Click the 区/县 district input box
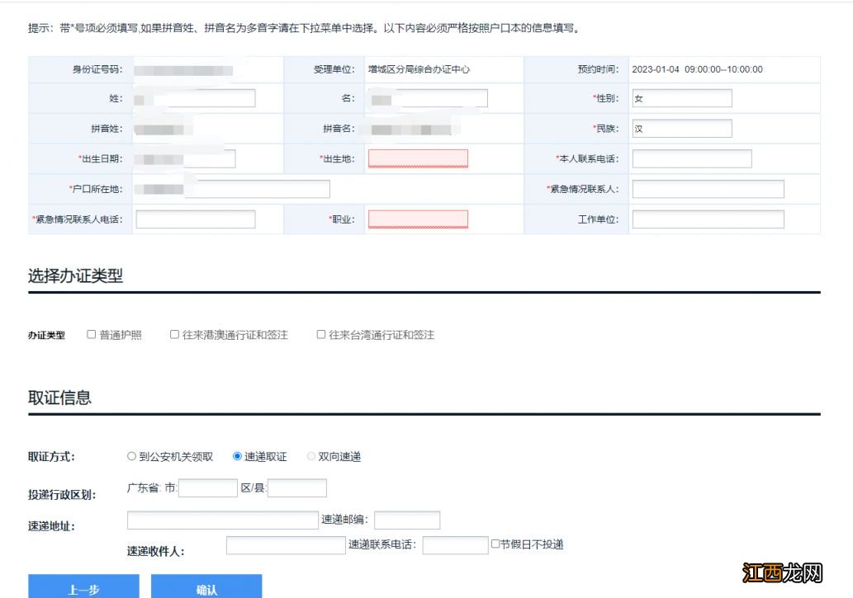Screen dimensions: 853x598 point(298,487)
